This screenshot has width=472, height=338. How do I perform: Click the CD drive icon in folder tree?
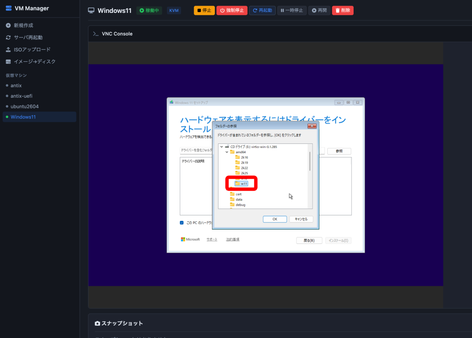point(227,147)
